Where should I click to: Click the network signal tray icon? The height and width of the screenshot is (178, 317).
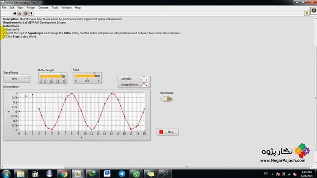[x=289, y=174]
